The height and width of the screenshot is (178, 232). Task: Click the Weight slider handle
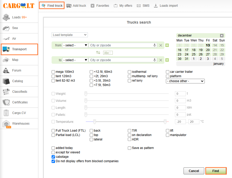(86, 94)
